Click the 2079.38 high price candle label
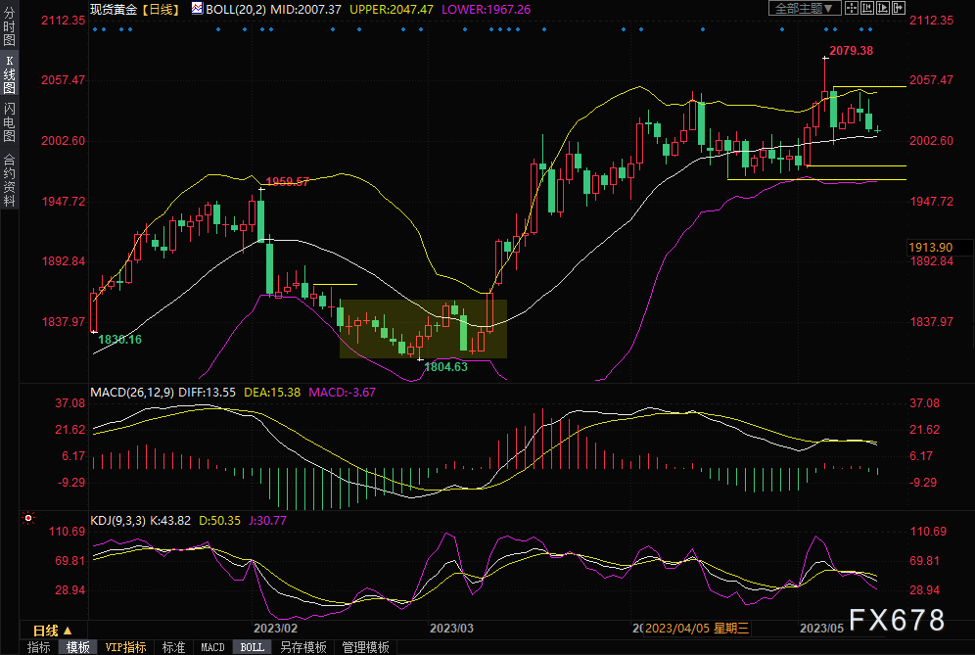This screenshot has width=975, height=655. pyautogui.click(x=851, y=50)
